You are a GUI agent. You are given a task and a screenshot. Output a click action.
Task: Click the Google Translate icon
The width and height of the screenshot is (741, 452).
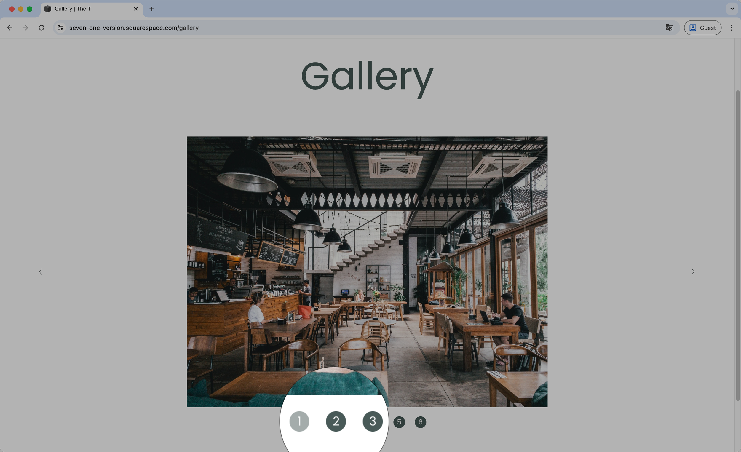pyautogui.click(x=669, y=28)
